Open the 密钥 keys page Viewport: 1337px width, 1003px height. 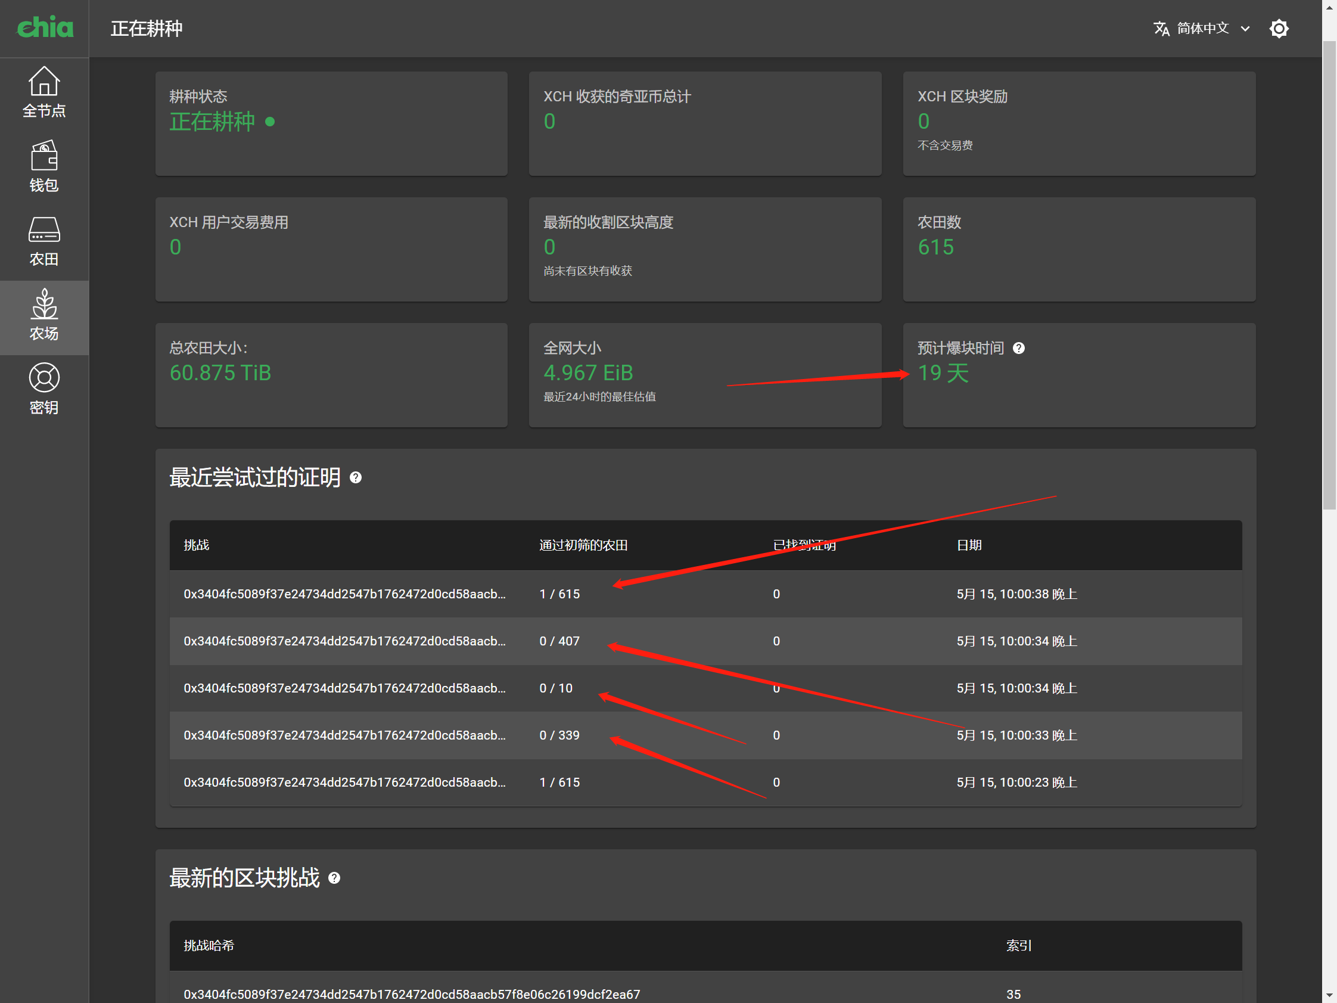tap(44, 390)
